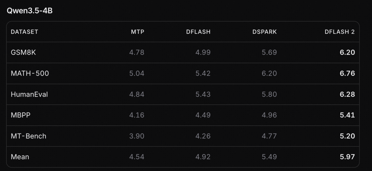
Task: Select MBPP MTP value 4.16
Action: [137, 115]
